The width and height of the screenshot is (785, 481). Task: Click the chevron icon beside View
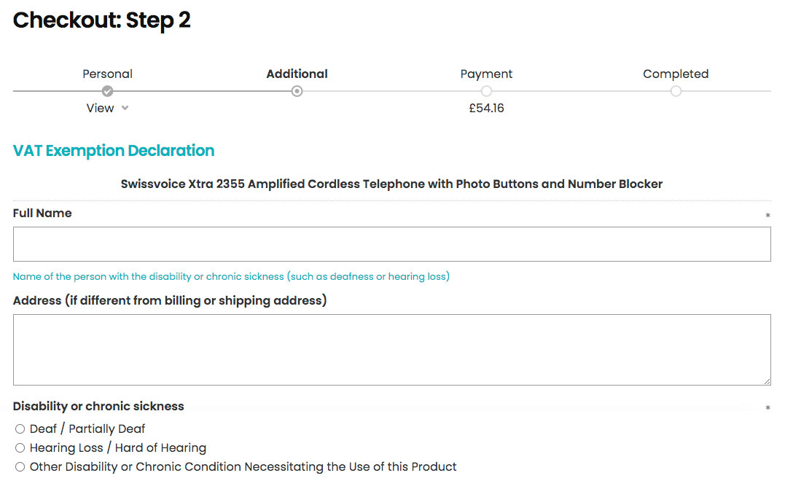pyautogui.click(x=124, y=108)
